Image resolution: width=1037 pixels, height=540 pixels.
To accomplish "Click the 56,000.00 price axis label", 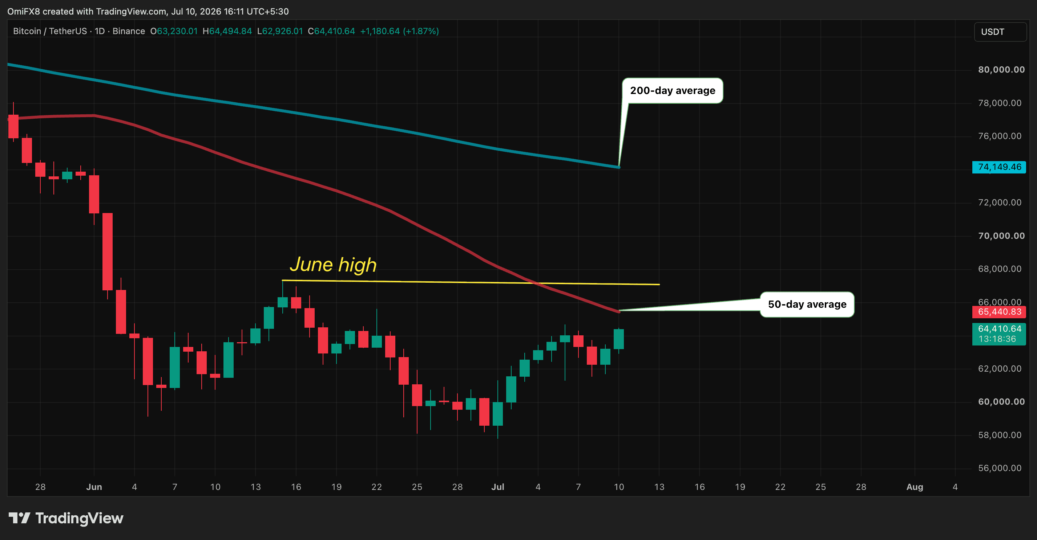I will coord(1000,468).
